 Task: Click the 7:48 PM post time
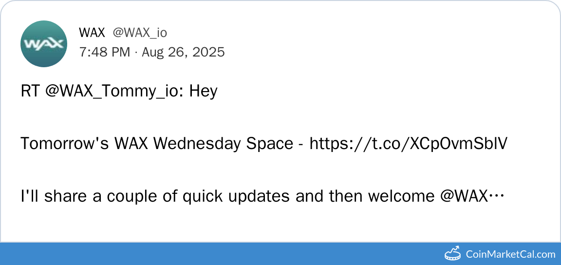pos(104,52)
